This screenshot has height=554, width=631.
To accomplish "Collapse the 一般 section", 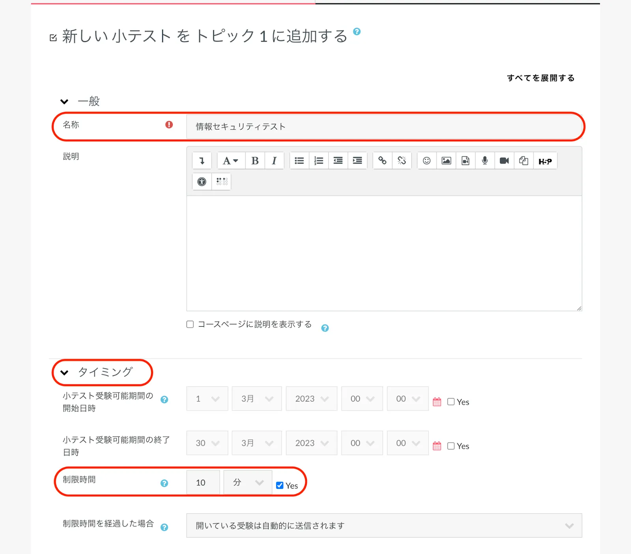I will point(65,101).
